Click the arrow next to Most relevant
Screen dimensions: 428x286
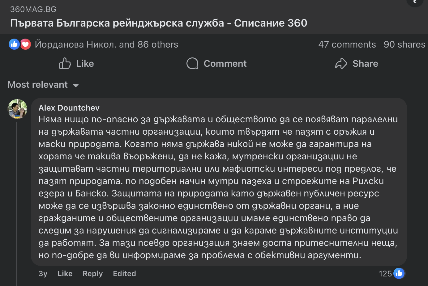click(x=76, y=85)
